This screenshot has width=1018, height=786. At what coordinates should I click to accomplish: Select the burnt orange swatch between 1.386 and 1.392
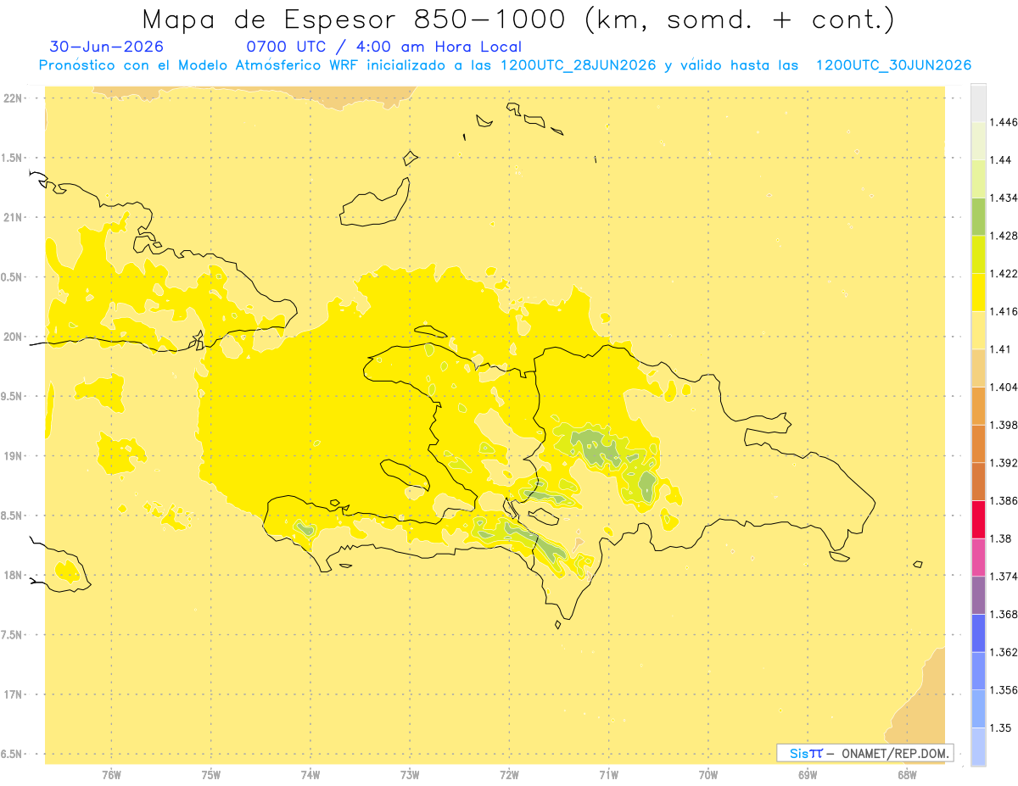[978, 482]
